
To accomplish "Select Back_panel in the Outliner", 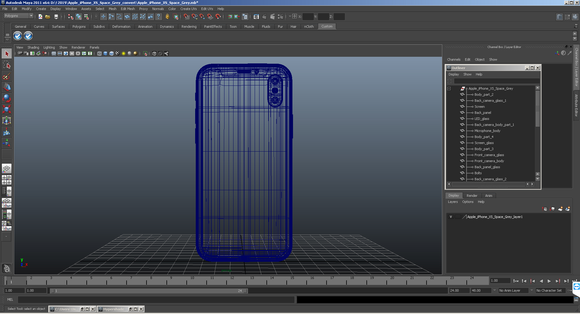I will (x=483, y=113).
